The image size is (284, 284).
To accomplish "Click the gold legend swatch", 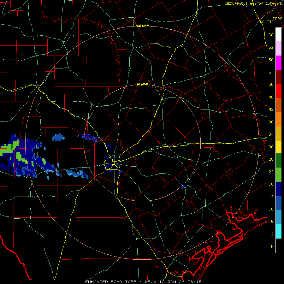I will 279,133.
